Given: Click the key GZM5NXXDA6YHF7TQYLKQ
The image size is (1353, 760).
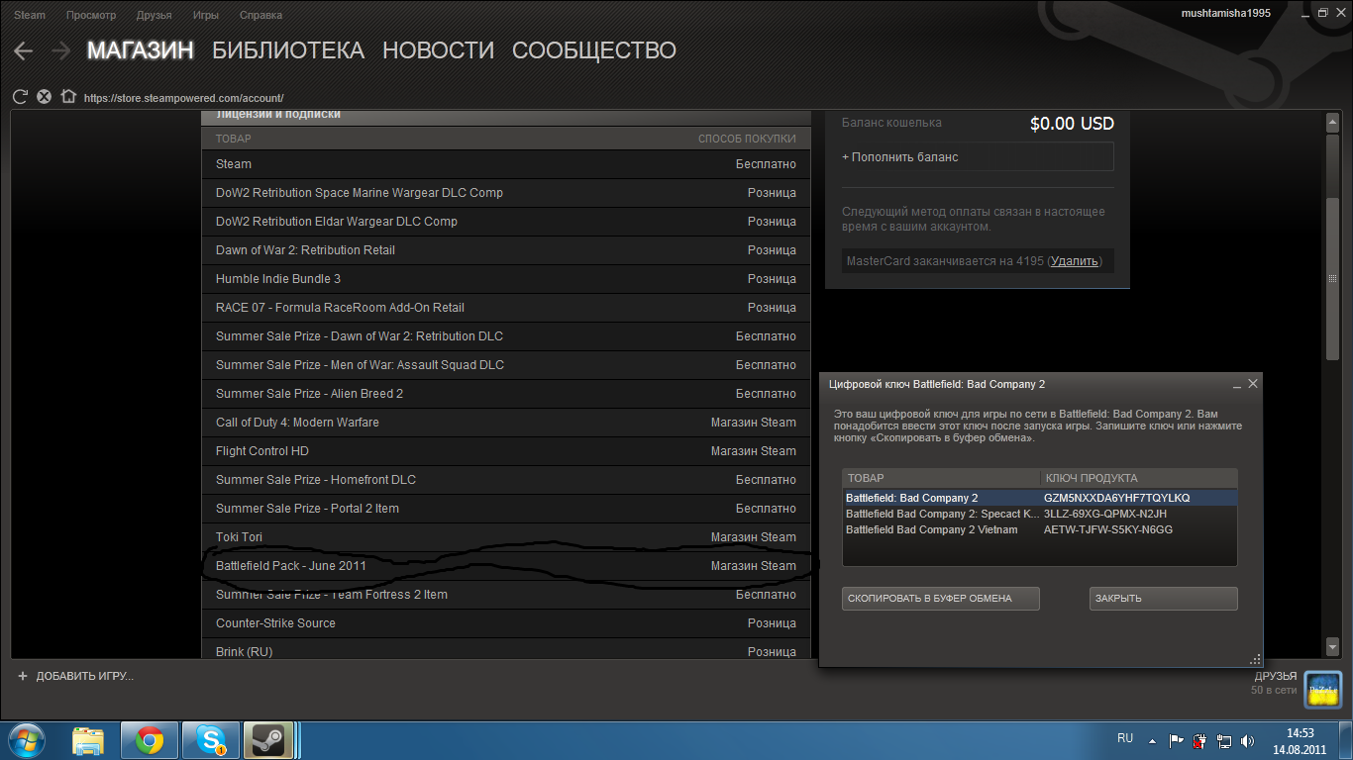Looking at the screenshot, I should tap(1117, 498).
